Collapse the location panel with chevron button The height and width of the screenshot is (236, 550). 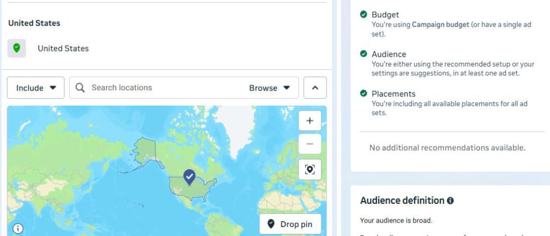315,88
